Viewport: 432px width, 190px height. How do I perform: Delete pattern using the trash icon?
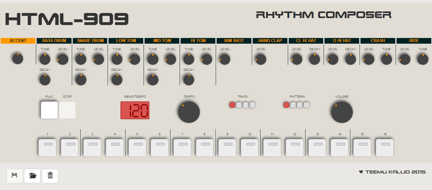[50, 175]
